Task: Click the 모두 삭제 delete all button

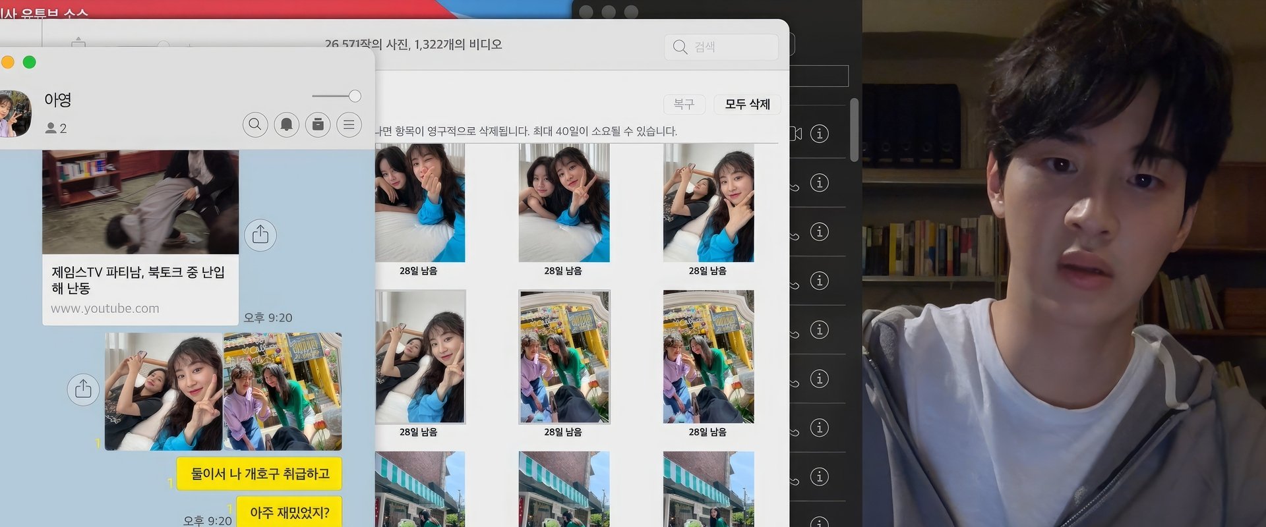Action: (747, 104)
